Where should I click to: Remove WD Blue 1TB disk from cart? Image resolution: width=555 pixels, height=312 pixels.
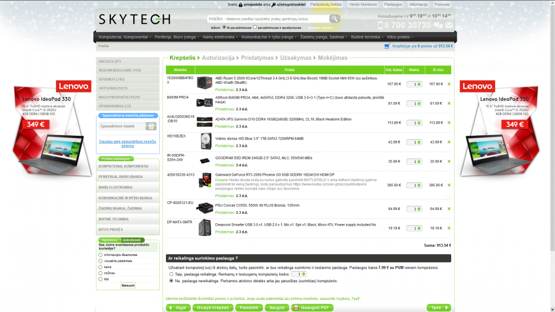pos(449,142)
